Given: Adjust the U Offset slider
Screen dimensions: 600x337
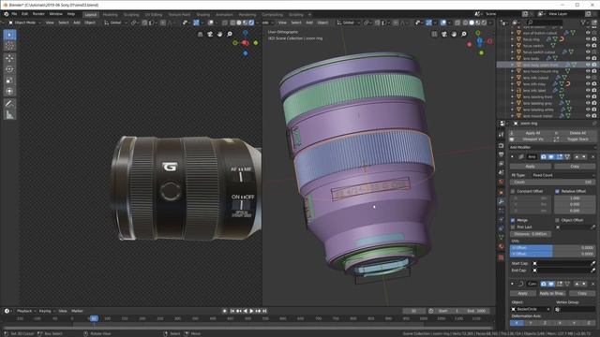Looking at the screenshot, I should coord(552,247).
